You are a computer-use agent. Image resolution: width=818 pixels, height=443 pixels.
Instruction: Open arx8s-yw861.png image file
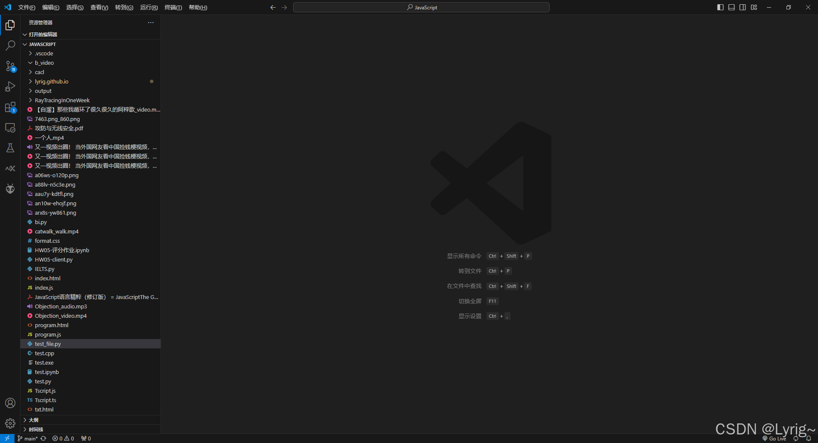pyautogui.click(x=90, y=213)
